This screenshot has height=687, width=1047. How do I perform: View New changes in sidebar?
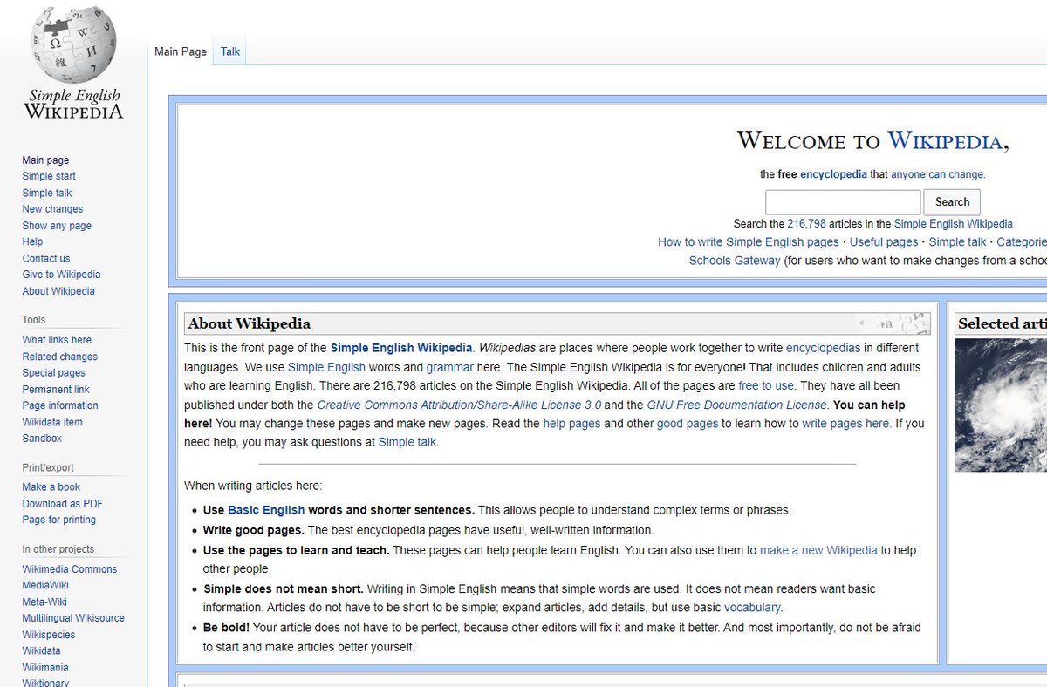52,209
